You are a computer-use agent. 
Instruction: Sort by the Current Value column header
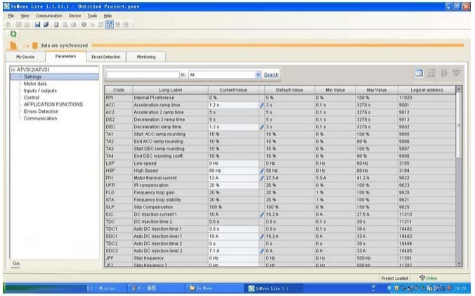[x=233, y=90]
